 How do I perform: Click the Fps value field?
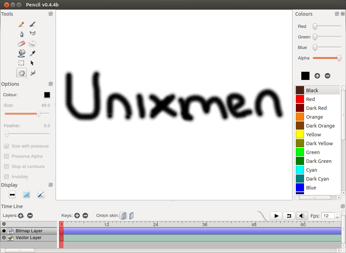(328, 216)
